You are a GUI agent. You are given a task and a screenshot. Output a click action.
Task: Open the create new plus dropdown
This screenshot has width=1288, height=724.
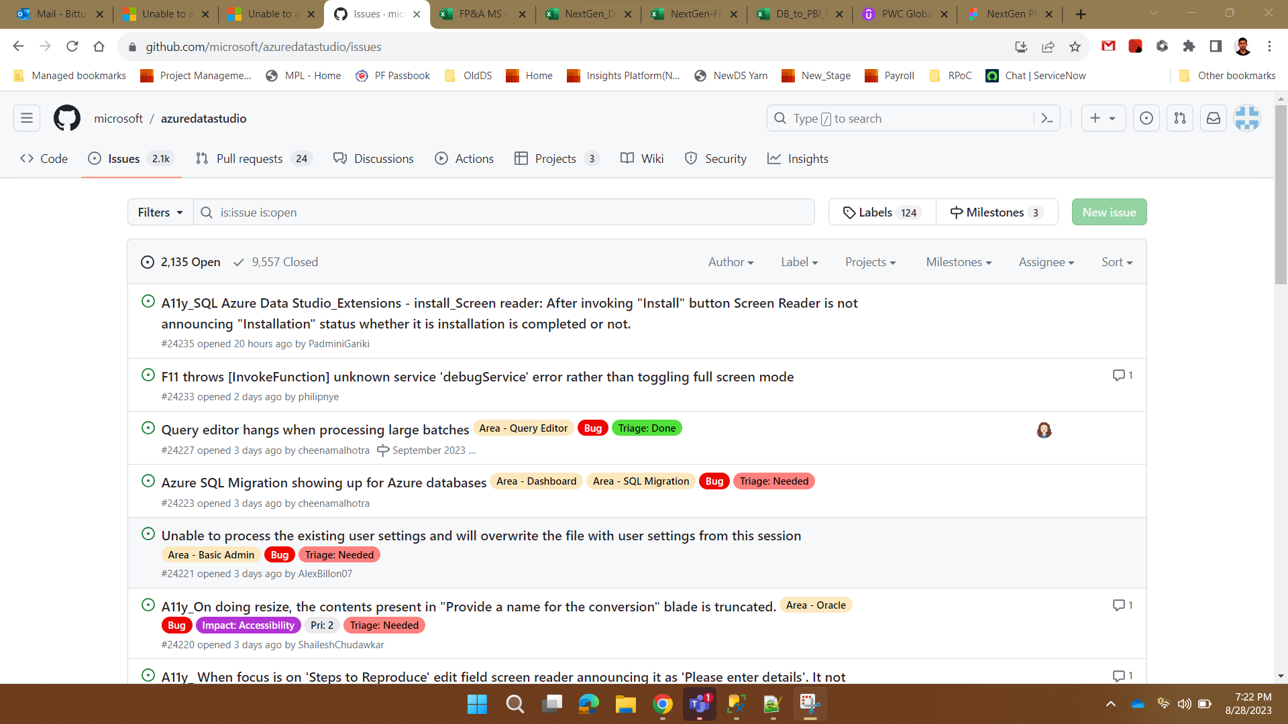click(x=1103, y=118)
